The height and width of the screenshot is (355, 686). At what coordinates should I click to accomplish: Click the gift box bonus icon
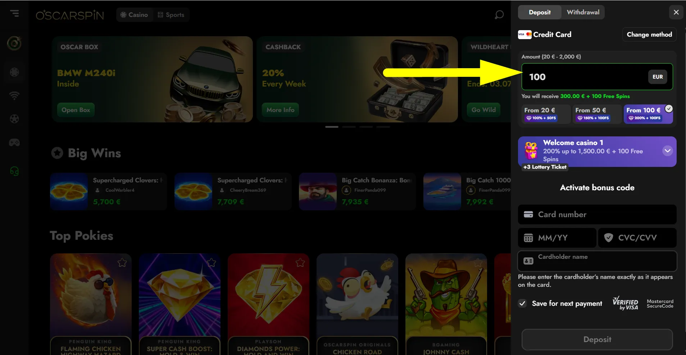coord(531,150)
